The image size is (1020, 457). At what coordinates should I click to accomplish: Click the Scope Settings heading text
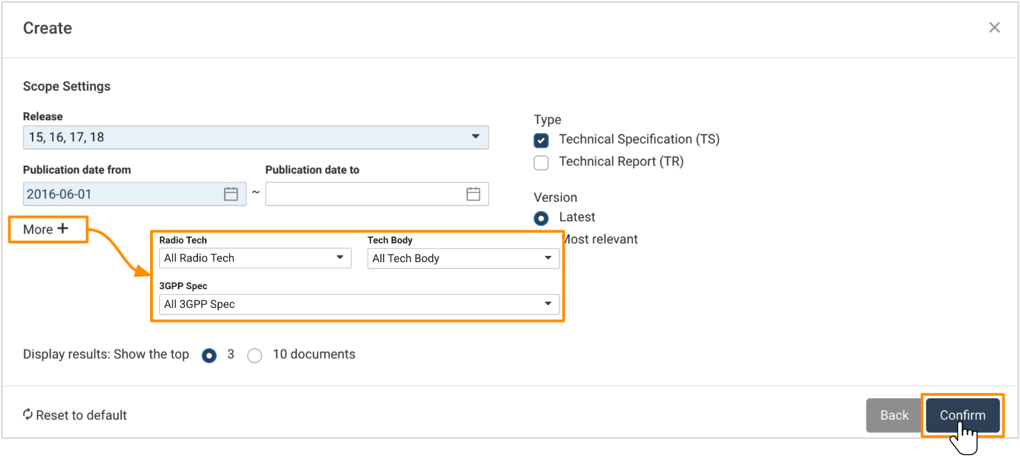(x=67, y=87)
